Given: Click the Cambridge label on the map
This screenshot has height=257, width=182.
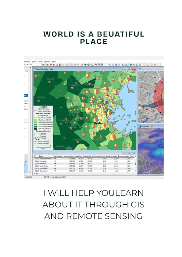Looking at the screenshot, I should [x=94, y=102].
